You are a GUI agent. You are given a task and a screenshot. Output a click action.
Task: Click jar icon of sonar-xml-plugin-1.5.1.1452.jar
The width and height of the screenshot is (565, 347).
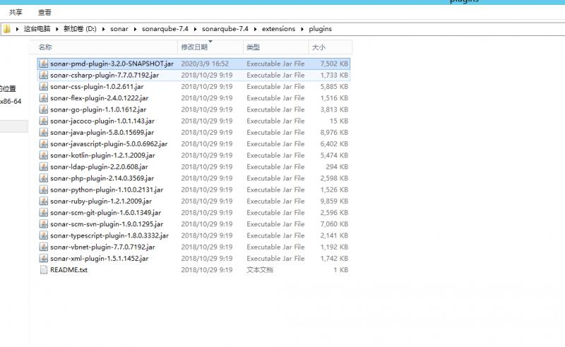point(44,258)
